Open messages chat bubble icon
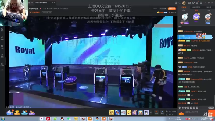215x121 pixels. pyautogui.click(x=197, y=3)
